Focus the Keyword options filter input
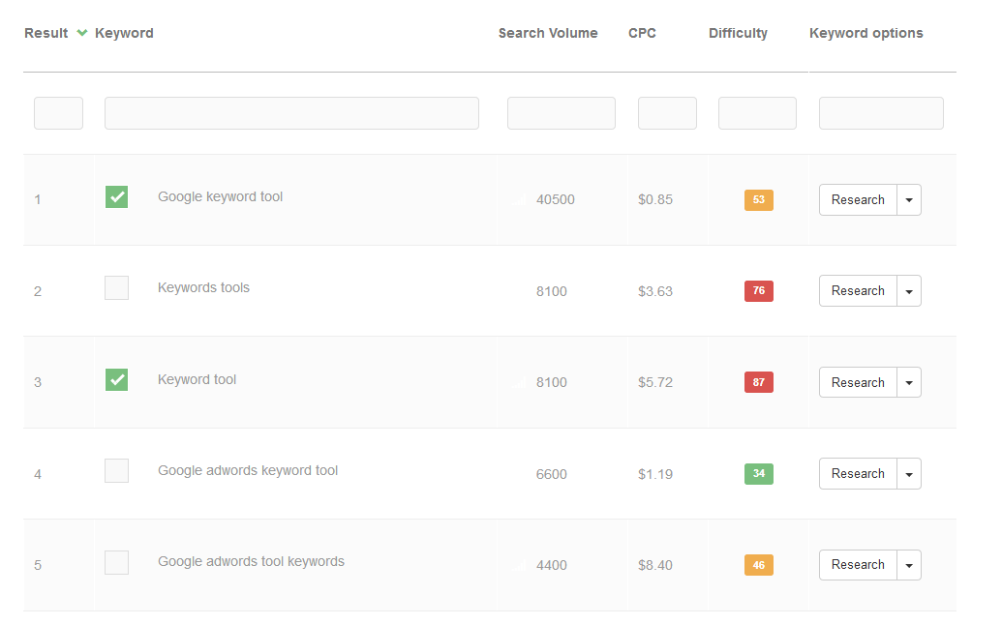The image size is (1002, 625). coord(881,113)
